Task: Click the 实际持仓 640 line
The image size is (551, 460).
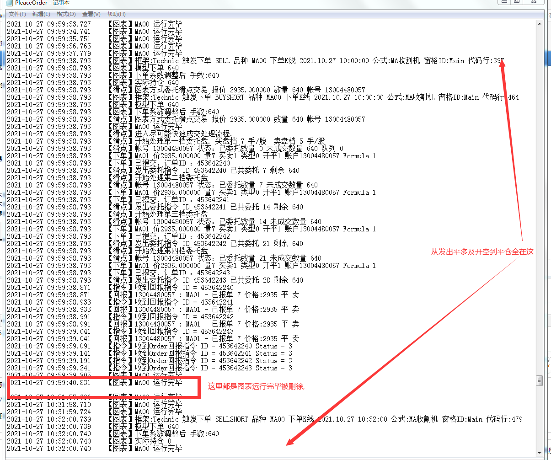Action: click(x=93, y=82)
